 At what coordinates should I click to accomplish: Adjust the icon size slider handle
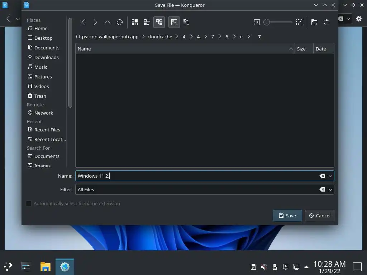pos(267,22)
